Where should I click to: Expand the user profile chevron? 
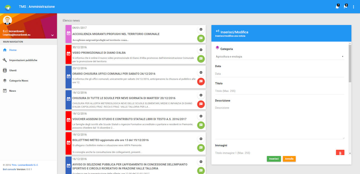(52, 35)
